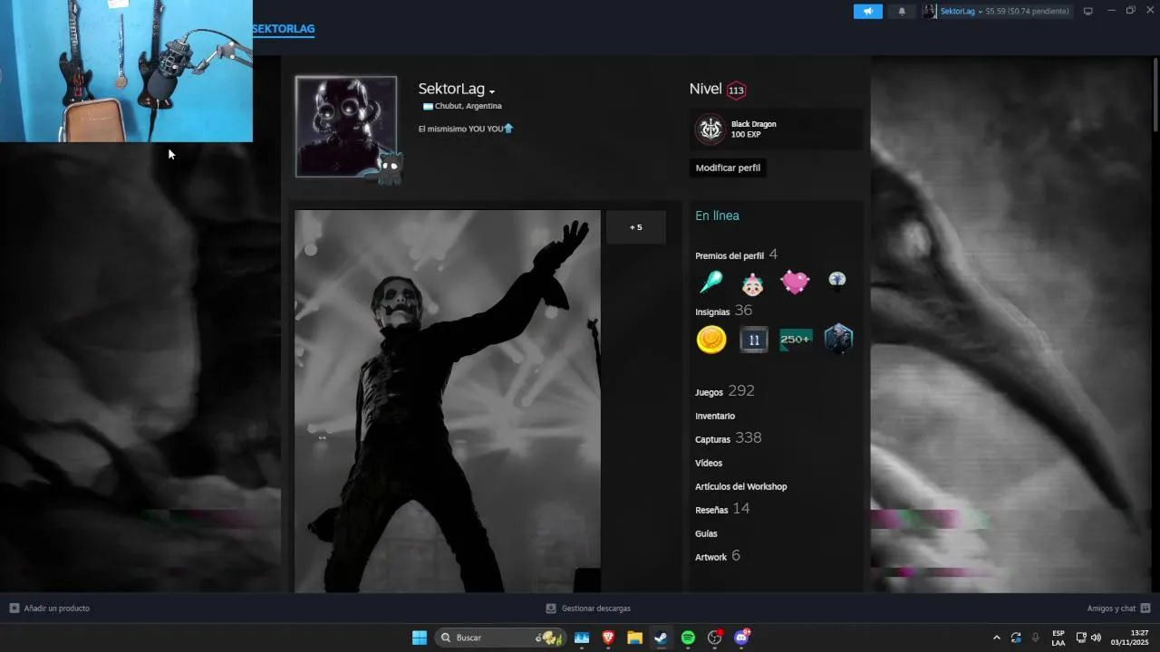The image size is (1160, 652).
Task: Click the level 113 badge
Action: 736,90
